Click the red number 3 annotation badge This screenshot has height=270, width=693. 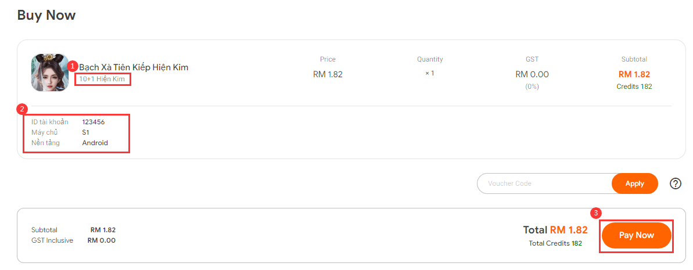(596, 214)
